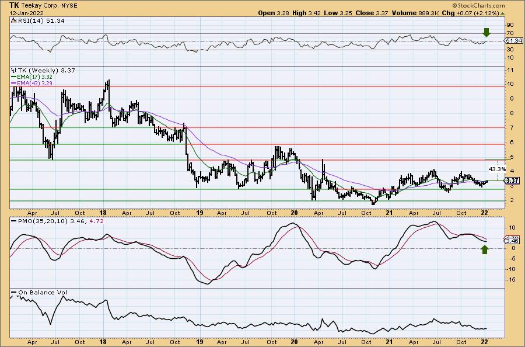
Task: Click the 51.34 RSI value tag
Action: coord(514,40)
